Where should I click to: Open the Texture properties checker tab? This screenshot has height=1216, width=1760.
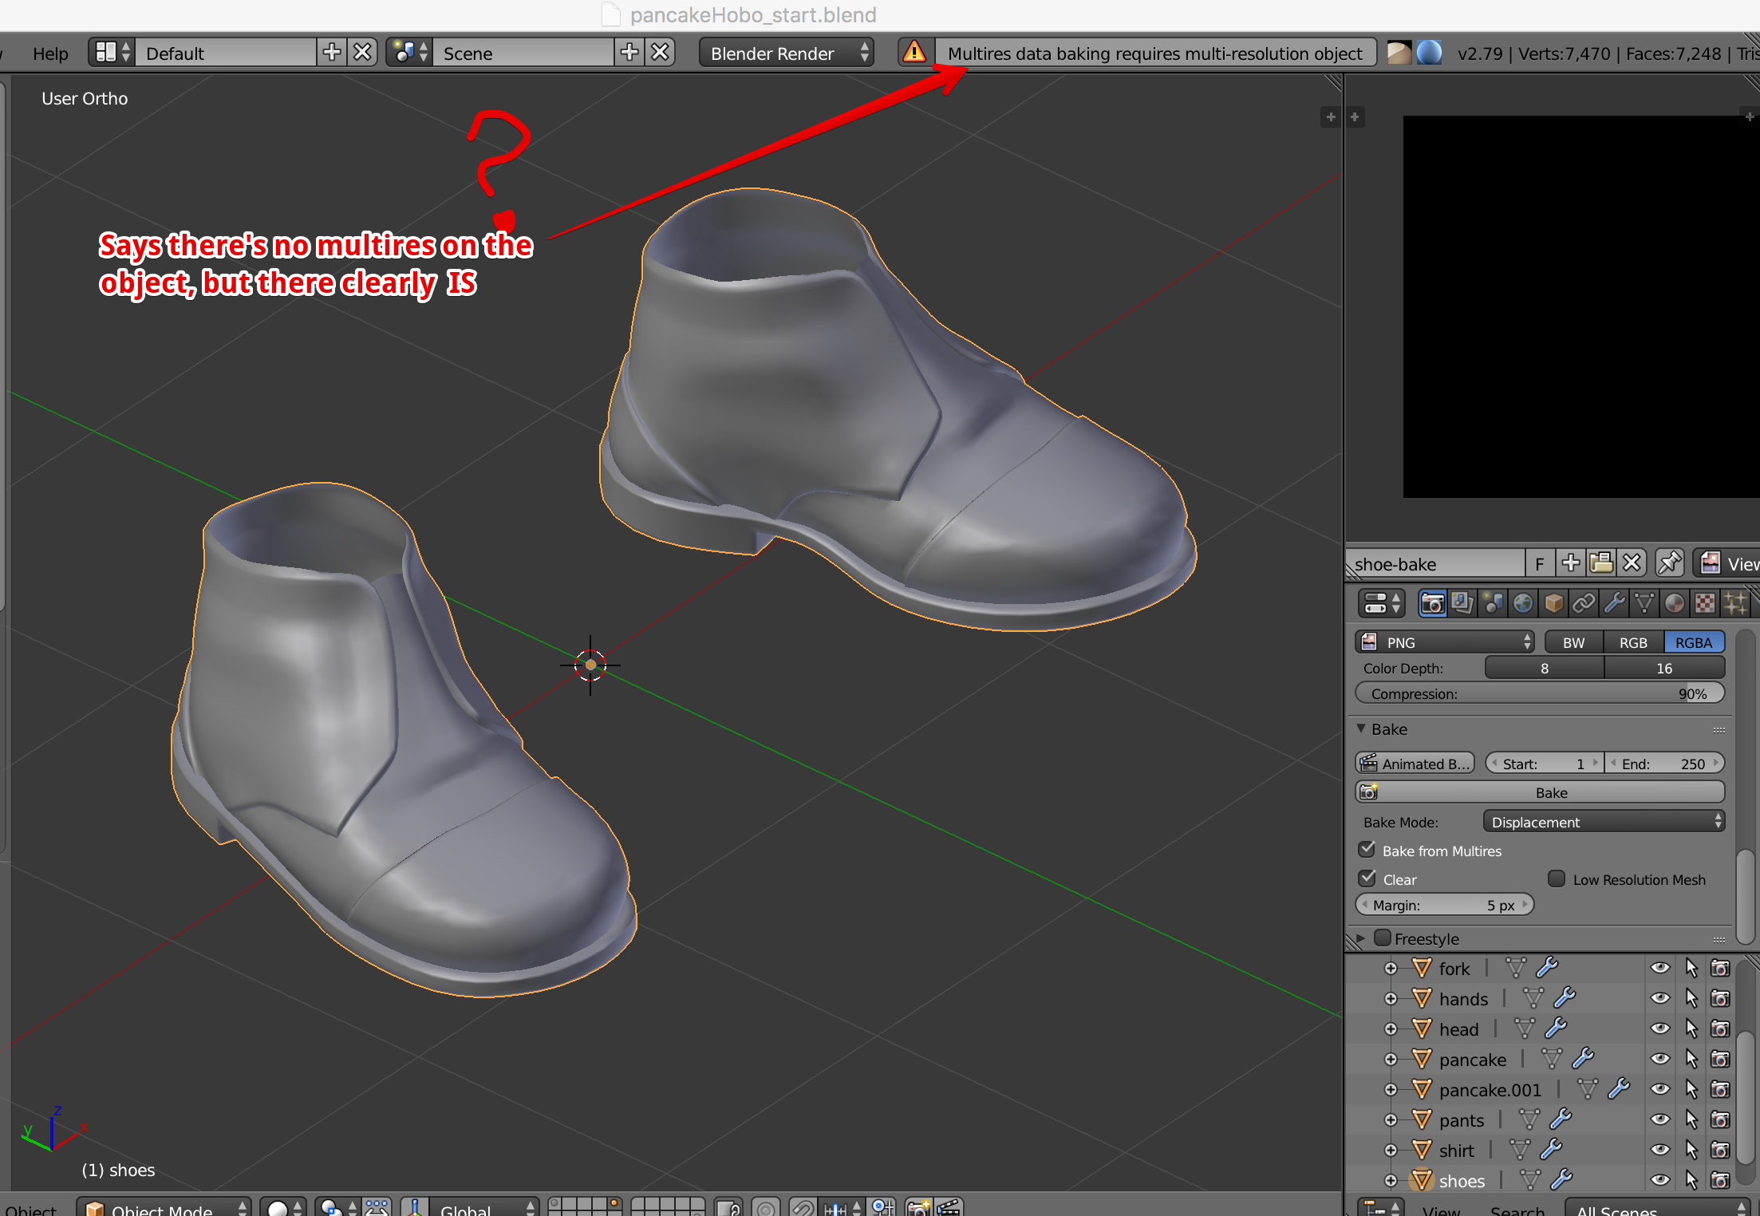click(x=1705, y=604)
